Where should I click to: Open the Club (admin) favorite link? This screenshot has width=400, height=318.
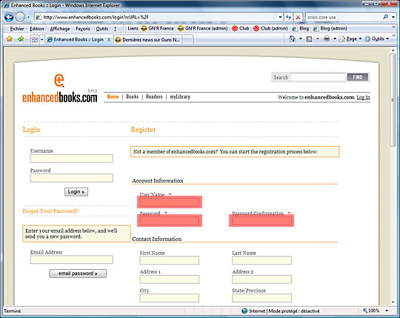point(270,28)
